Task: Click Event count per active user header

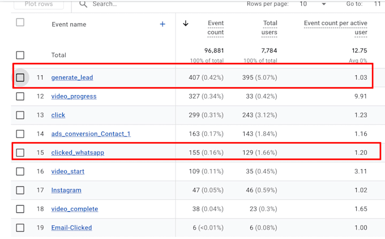Action: click(x=335, y=28)
